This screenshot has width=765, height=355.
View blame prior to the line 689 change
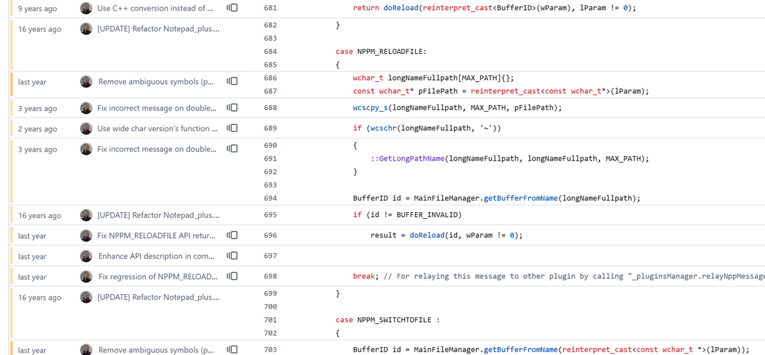(x=233, y=128)
